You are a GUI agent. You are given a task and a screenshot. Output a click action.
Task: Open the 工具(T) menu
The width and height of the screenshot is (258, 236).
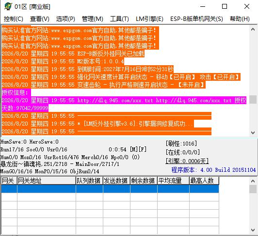(x=119, y=19)
